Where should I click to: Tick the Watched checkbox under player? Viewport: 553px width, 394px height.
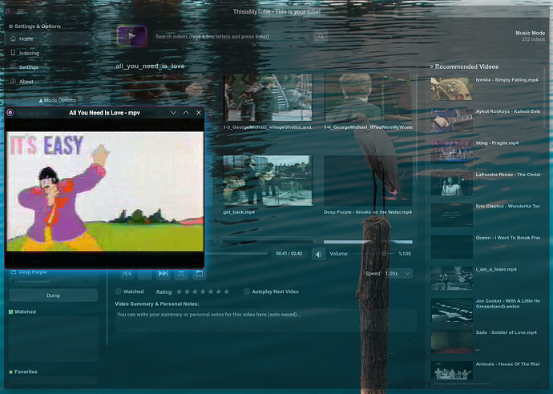(x=119, y=291)
